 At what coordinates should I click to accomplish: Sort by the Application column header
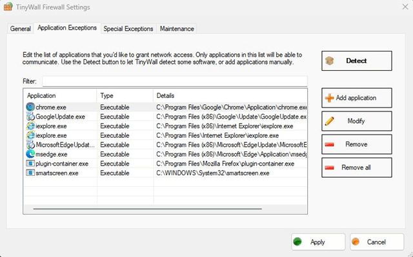[60, 95]
